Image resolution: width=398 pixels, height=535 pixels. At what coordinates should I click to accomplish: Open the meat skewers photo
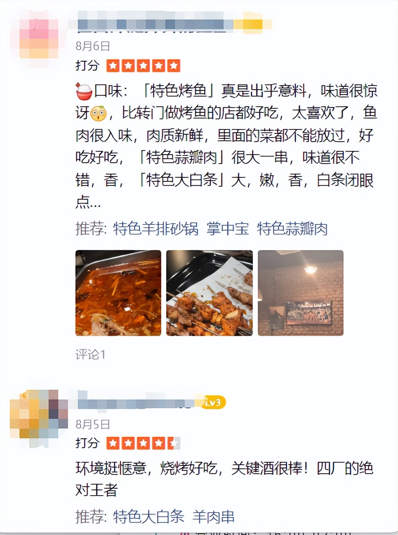pyautogui.click(x=210, y=293)
